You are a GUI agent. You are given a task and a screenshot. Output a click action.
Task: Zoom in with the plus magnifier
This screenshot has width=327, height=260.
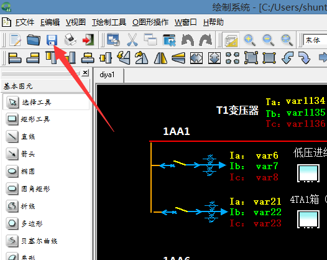[250, 40]
